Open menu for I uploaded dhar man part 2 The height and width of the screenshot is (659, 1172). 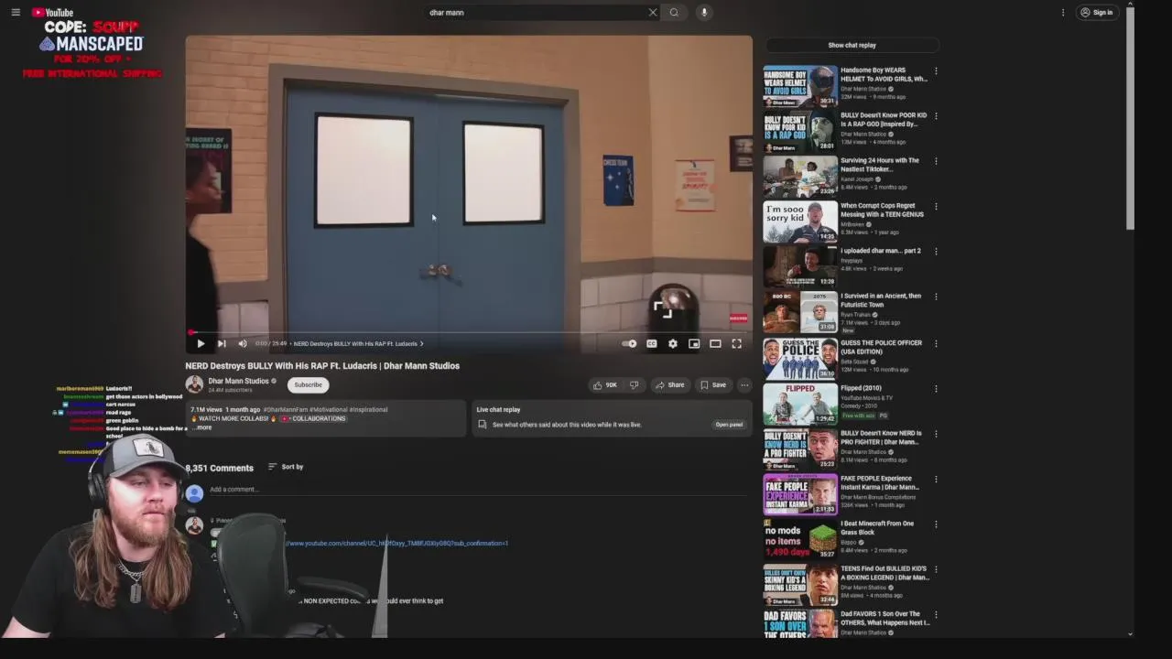point(936,252)
